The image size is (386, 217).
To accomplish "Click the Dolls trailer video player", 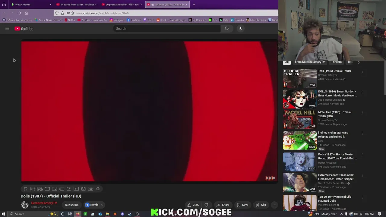I will (x=149, y=112).
